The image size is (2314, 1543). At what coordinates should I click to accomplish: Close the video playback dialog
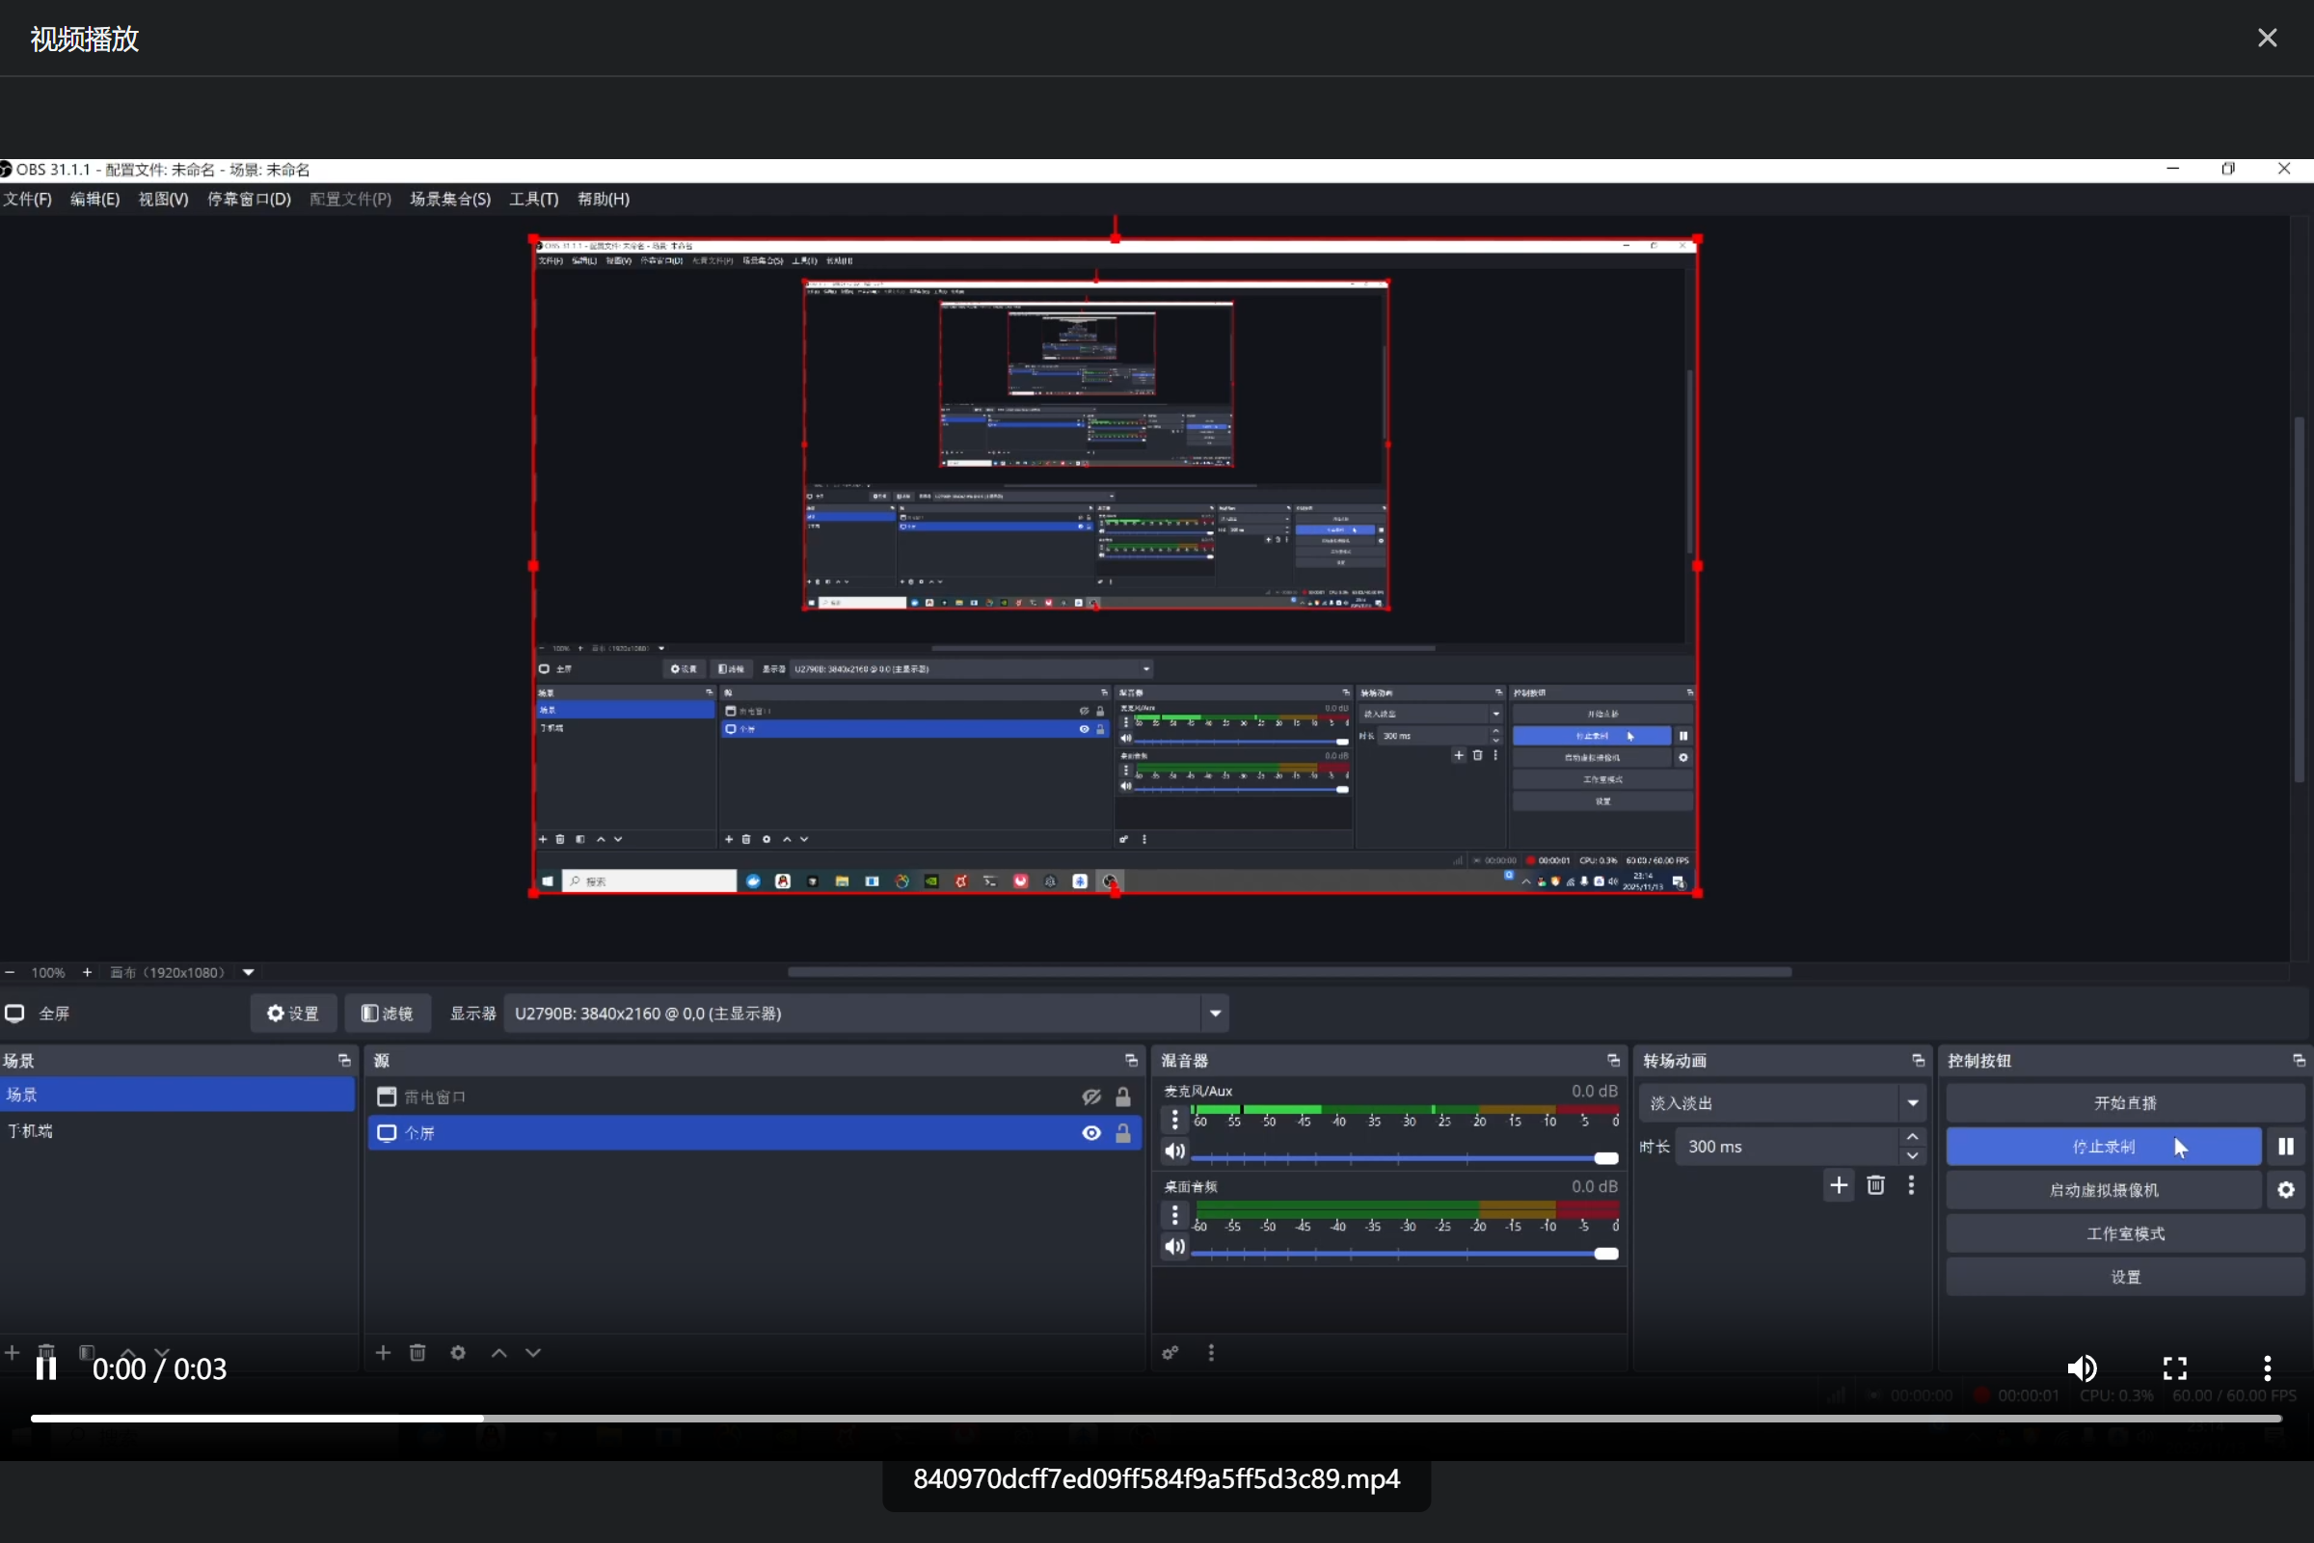tap(2267, 39)
